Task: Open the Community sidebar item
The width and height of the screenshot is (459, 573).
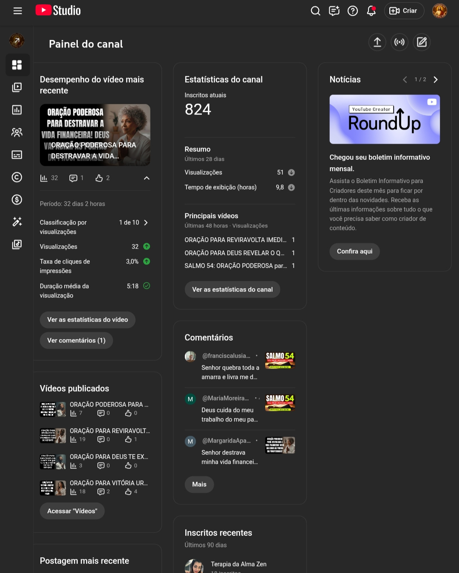Action: coord(17,132)
